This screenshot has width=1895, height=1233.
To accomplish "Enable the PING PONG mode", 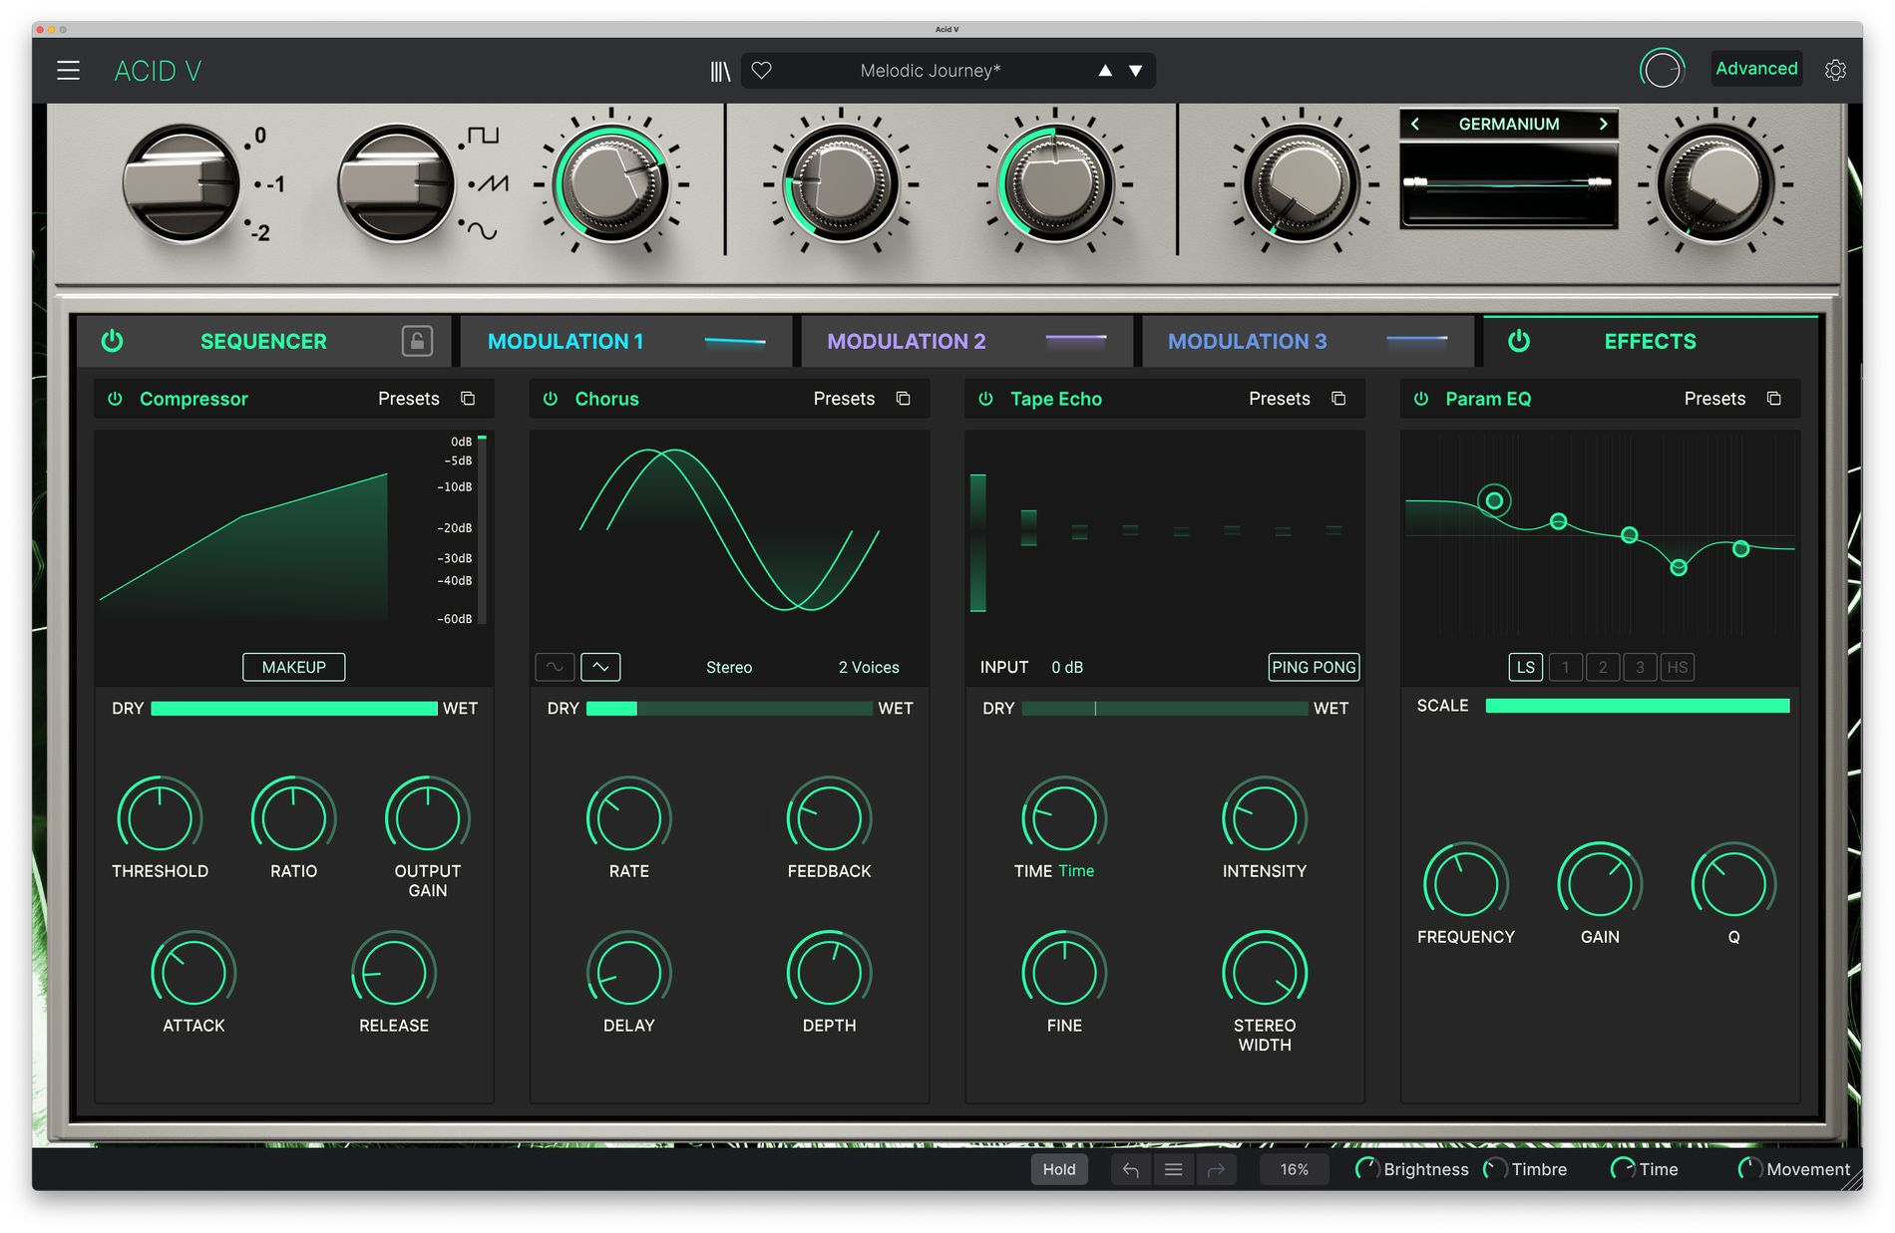I will [1313, 667].
